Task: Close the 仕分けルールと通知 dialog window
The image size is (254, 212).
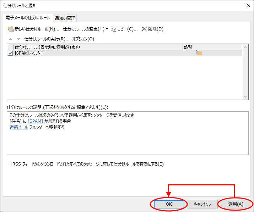Action: (247, 5)
